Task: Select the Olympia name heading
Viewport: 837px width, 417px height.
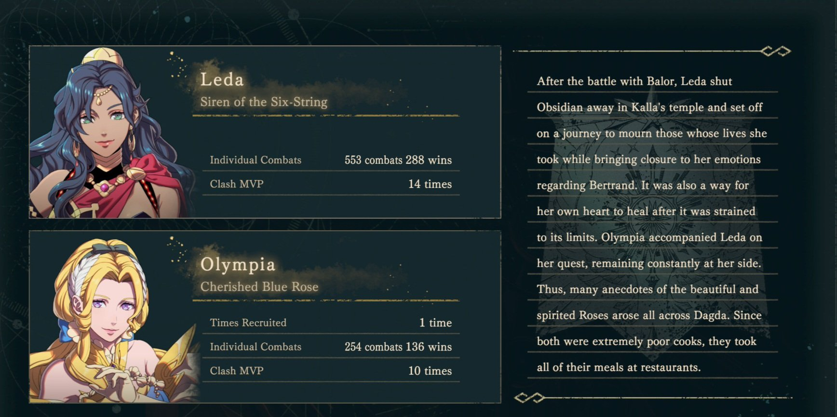Action: (x=238, y=264)
